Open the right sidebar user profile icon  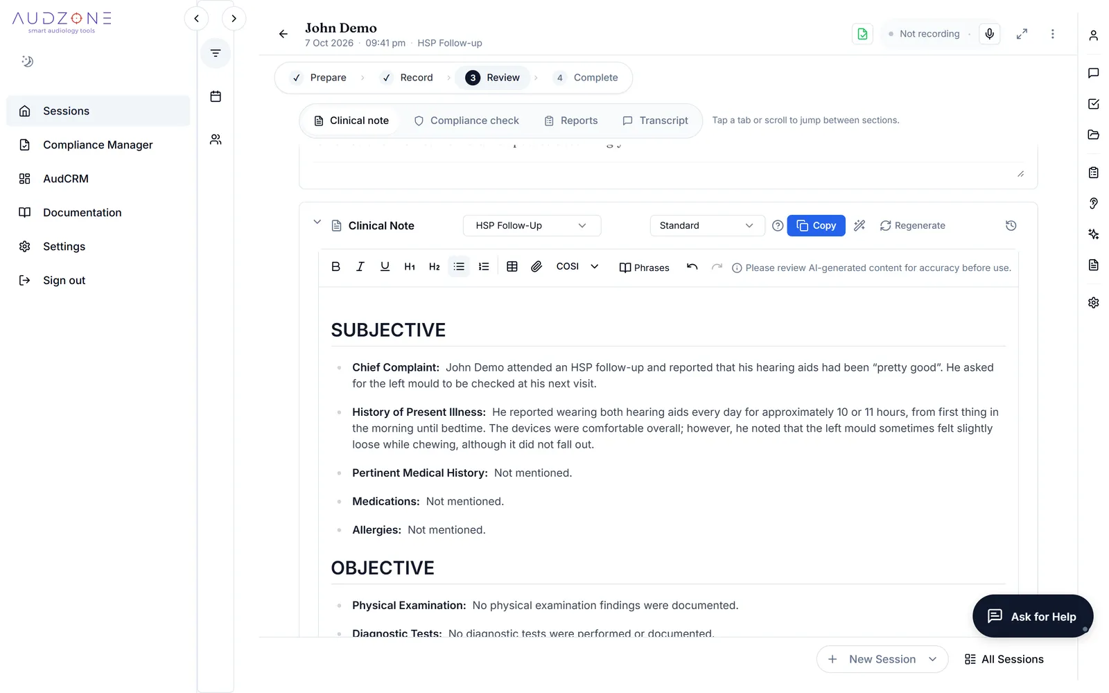click(1093, 35)
